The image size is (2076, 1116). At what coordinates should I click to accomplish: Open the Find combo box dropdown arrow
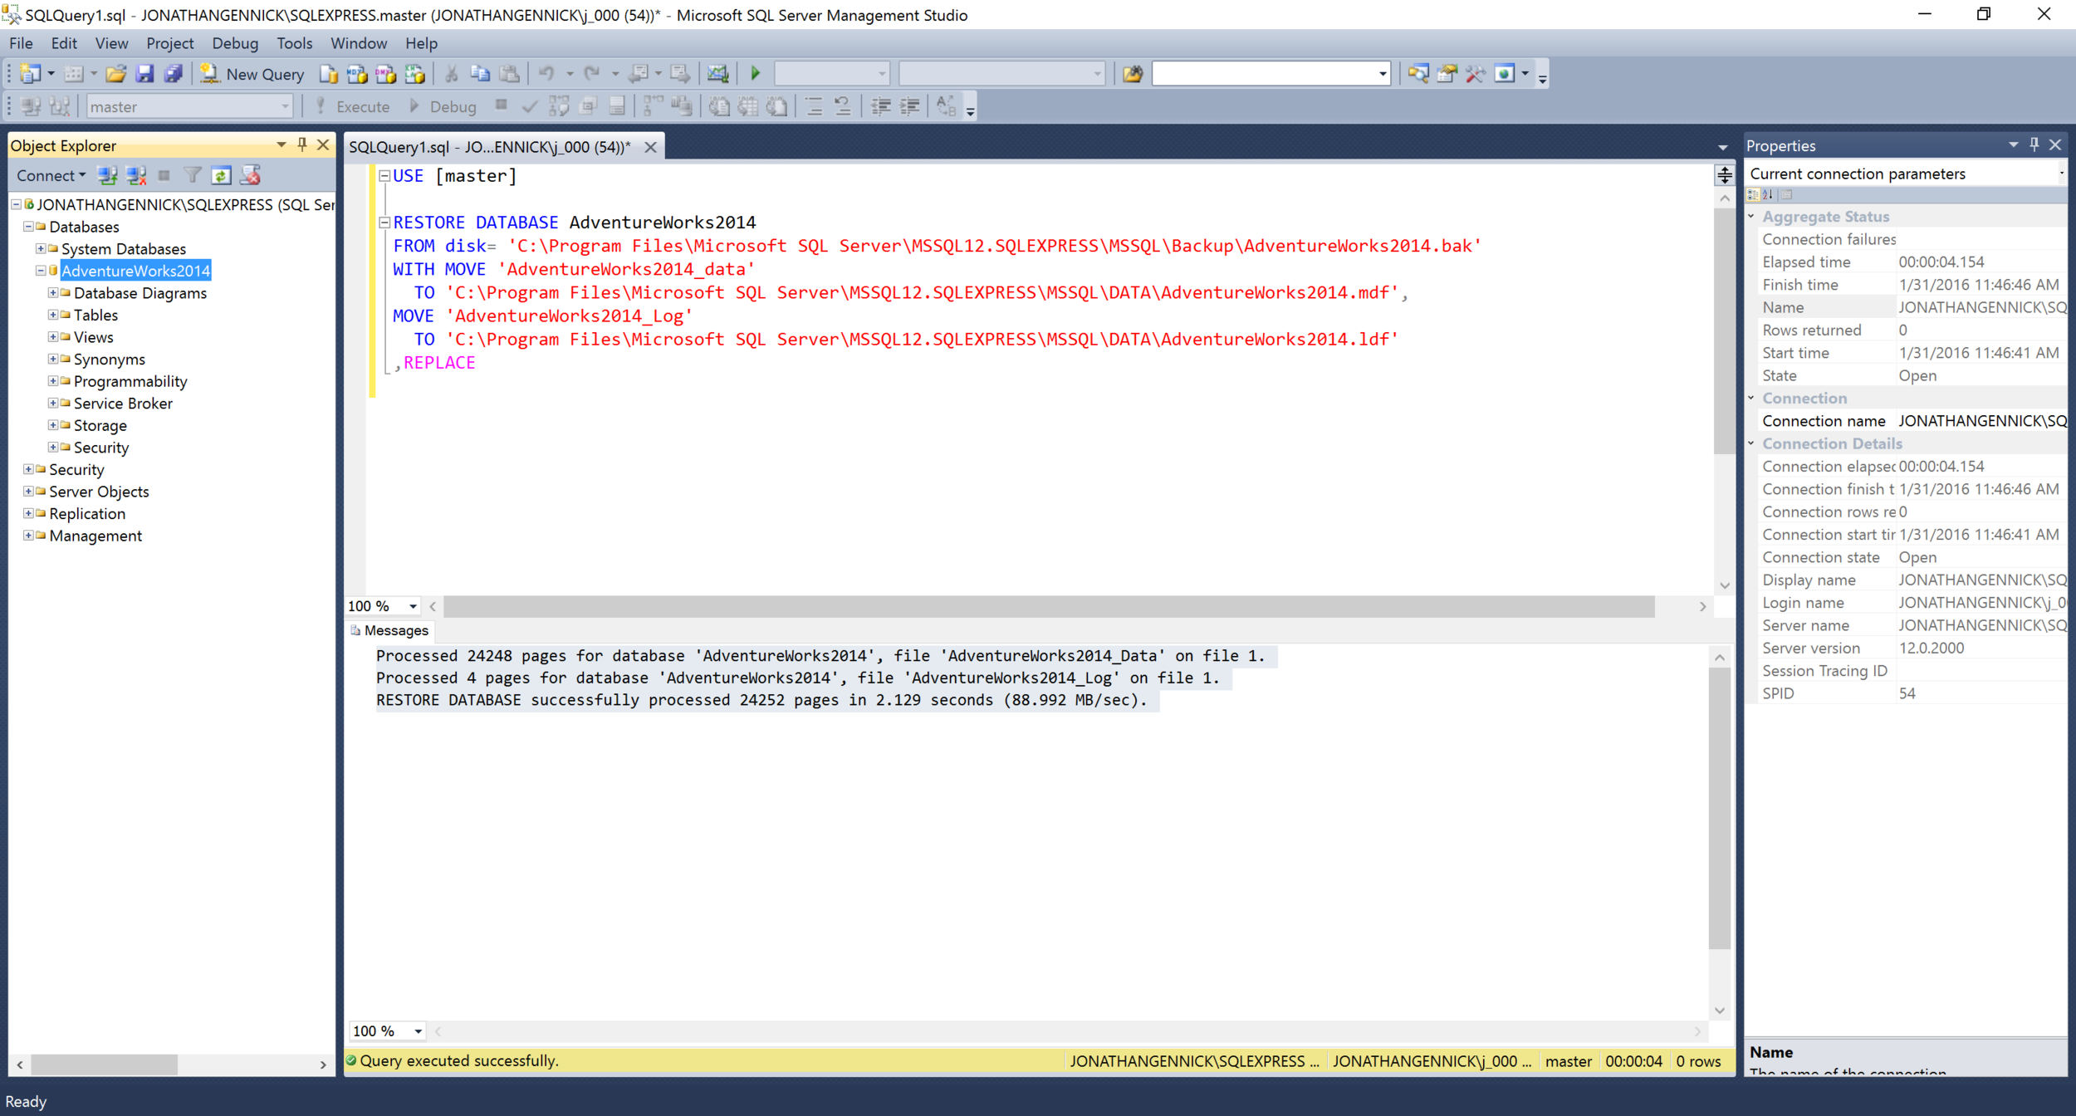(1383, 74)
